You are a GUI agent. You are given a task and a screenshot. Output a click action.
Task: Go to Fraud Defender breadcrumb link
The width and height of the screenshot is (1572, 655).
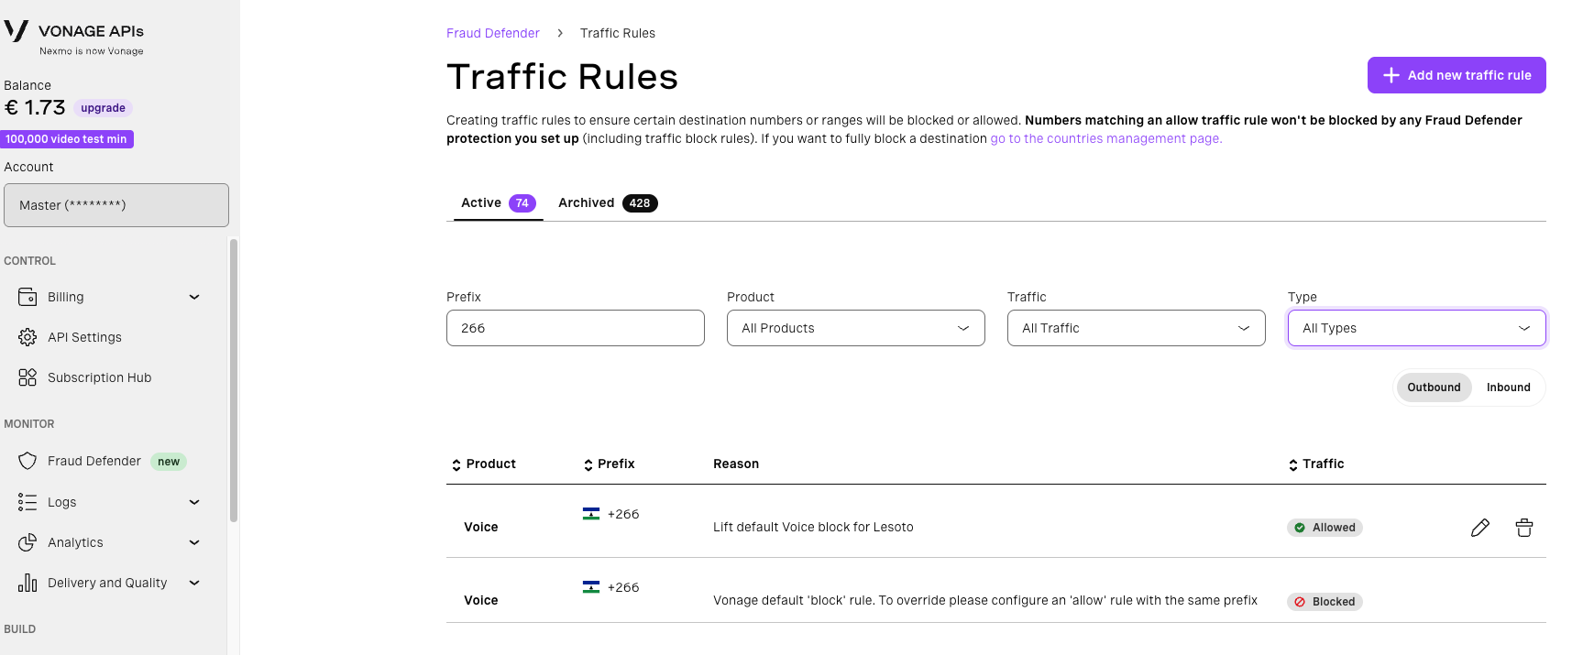[493, 33]
